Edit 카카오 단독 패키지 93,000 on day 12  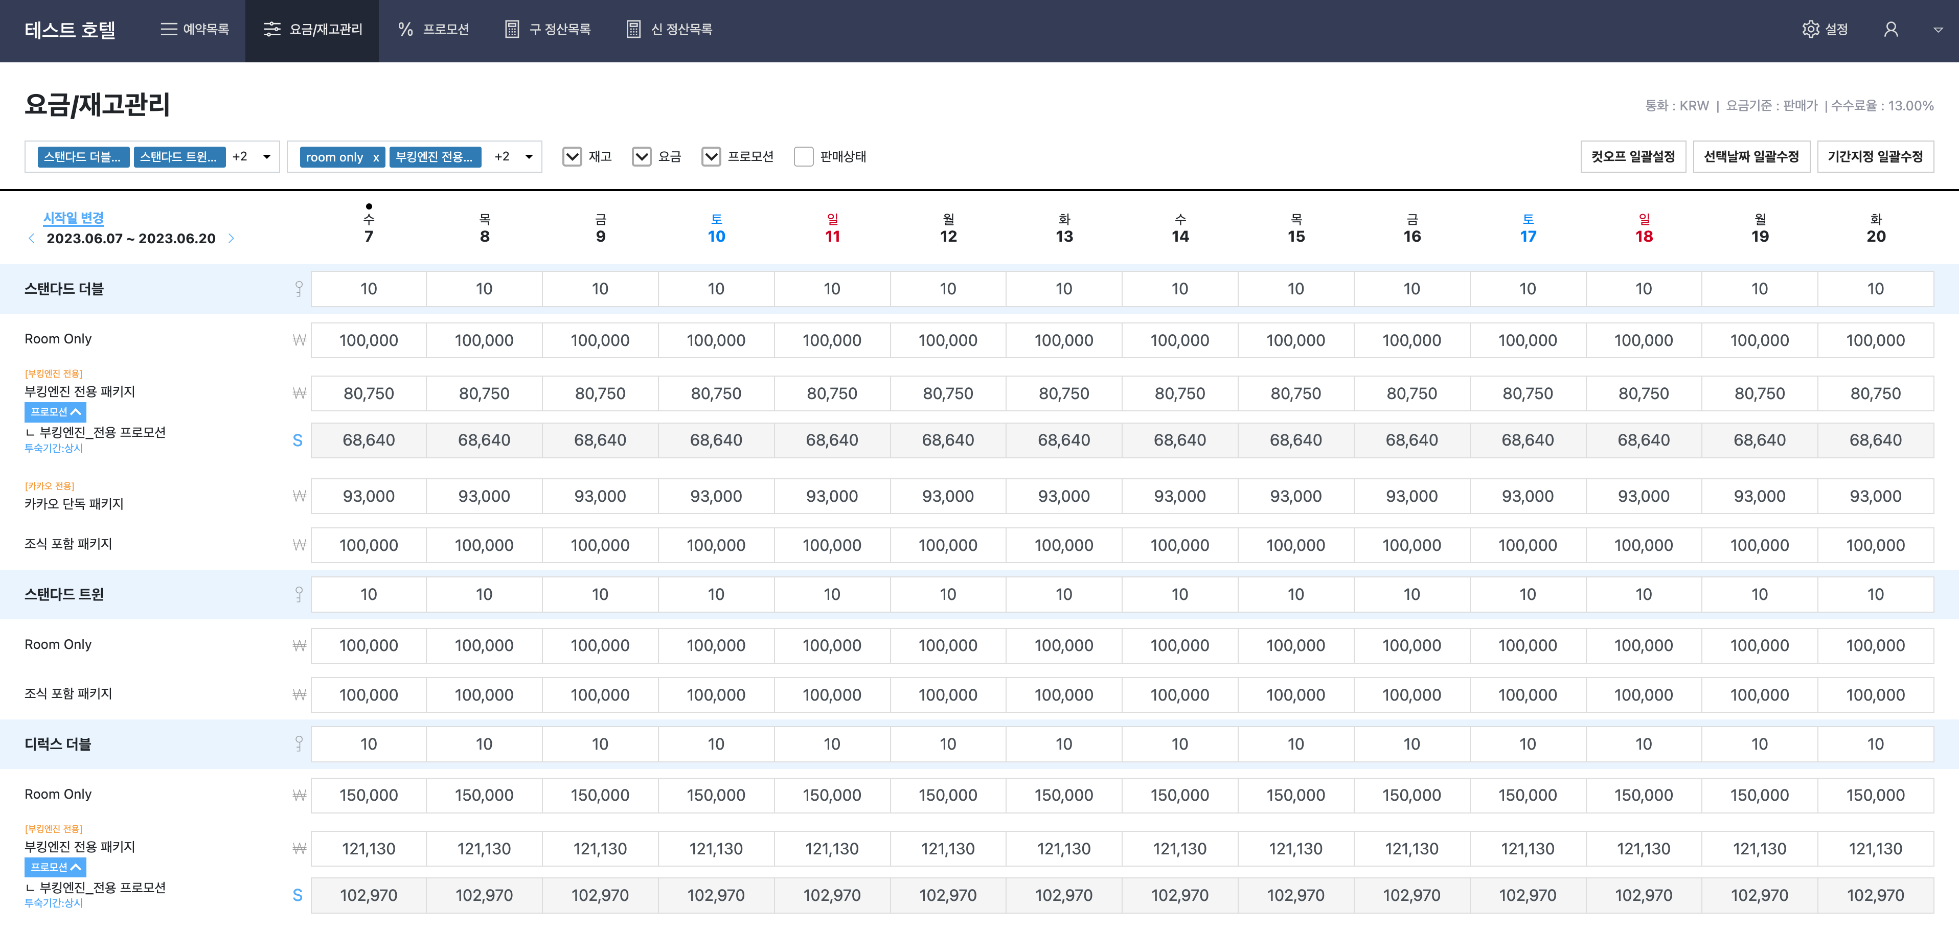pyautogui.click(x=948, y=497)
